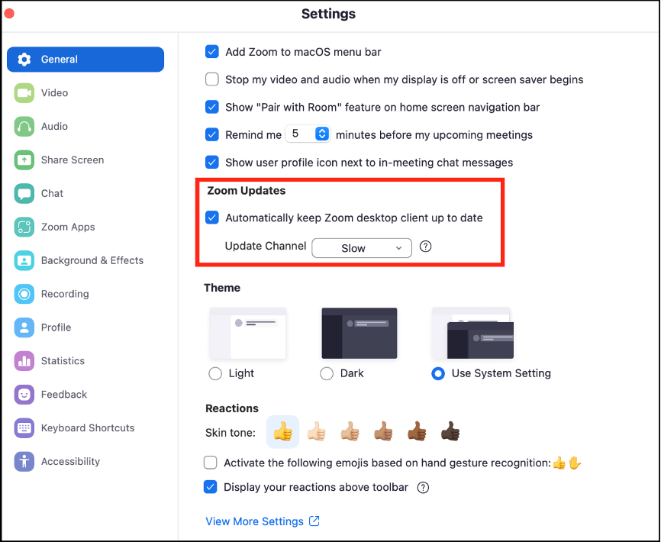Choose the darkest skin tone thumbs up

tap(451, 432)
